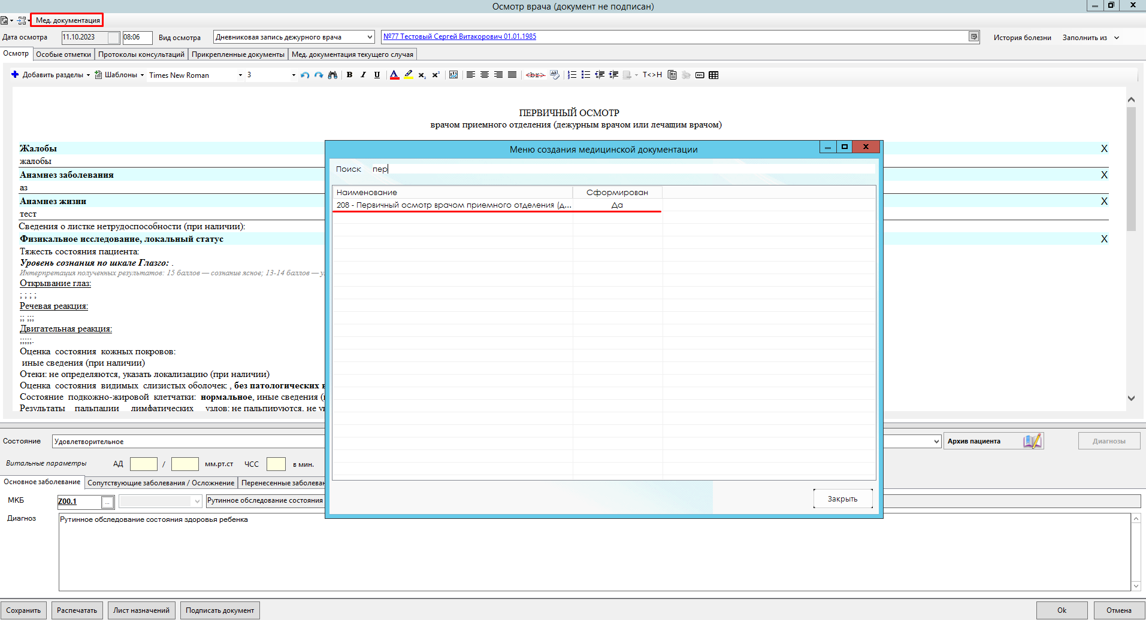The width and height of the screenshot is (1146, 620).
Task: Apply superscript formatting
Action: pyautogui.click(x=436, y=75)
